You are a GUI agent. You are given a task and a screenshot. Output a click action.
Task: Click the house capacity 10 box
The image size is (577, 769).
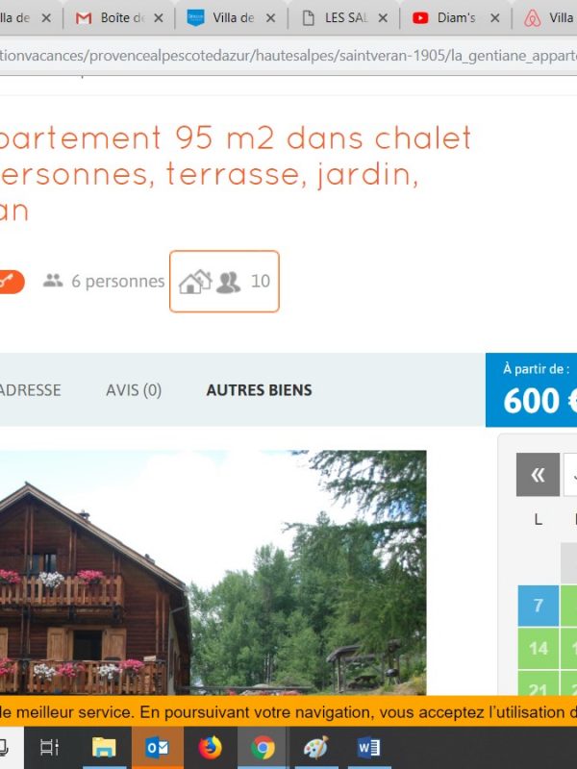(x=224, y=282)
